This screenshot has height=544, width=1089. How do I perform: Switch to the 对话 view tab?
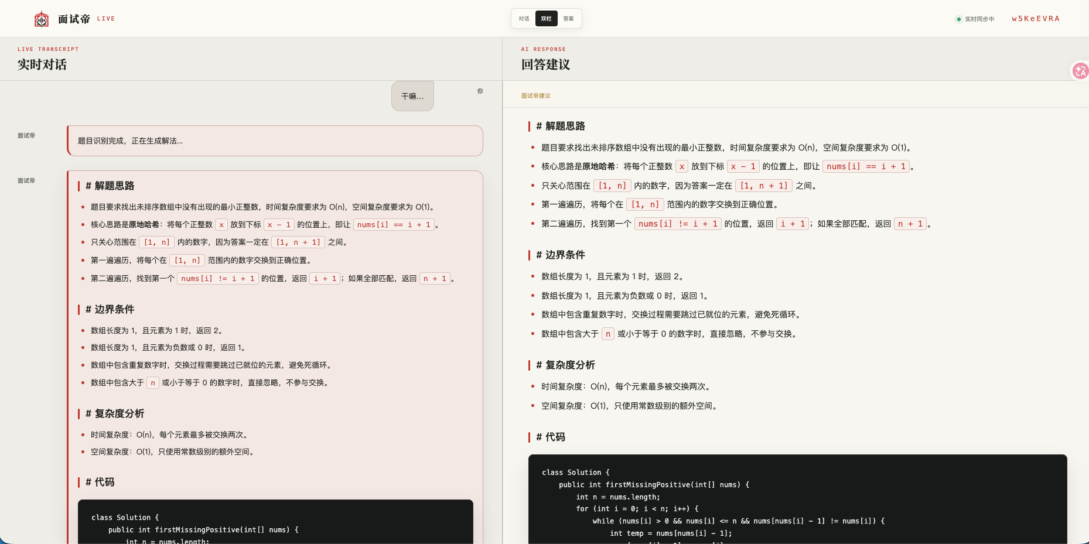(524, 19)
